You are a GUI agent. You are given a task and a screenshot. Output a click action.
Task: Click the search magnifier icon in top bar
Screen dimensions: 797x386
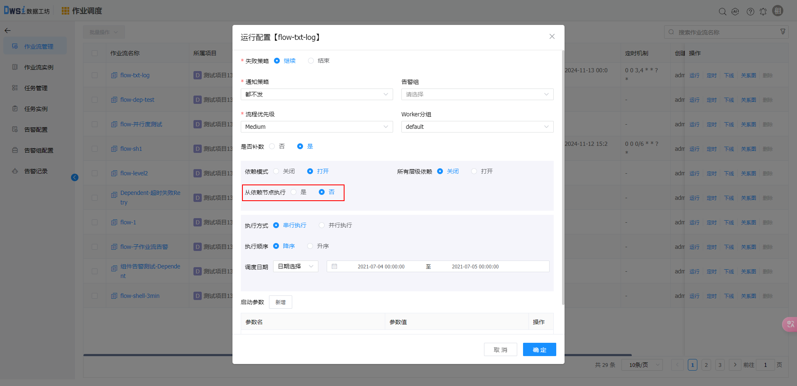coord(722,12)
